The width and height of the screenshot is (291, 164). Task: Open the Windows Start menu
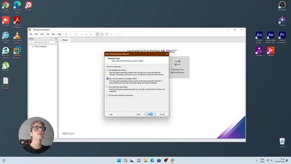(119, 160)
